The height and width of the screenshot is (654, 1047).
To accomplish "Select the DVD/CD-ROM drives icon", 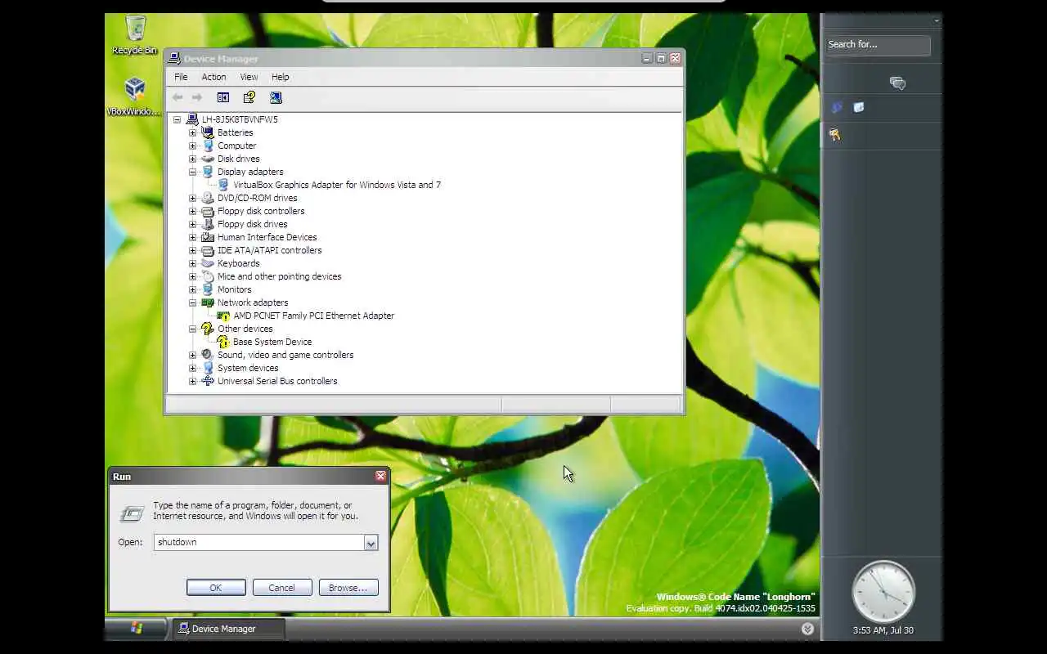I will [x=208, y=198].
